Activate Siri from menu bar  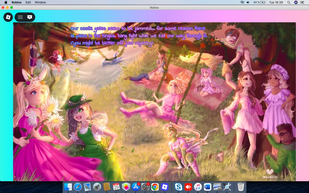pyautogui.click(x=296, y=2)
